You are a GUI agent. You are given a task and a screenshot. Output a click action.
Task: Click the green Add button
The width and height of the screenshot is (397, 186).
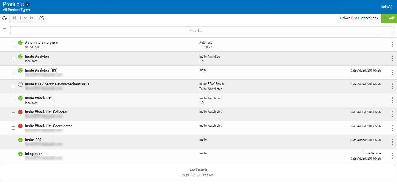(x=389, y=18)
